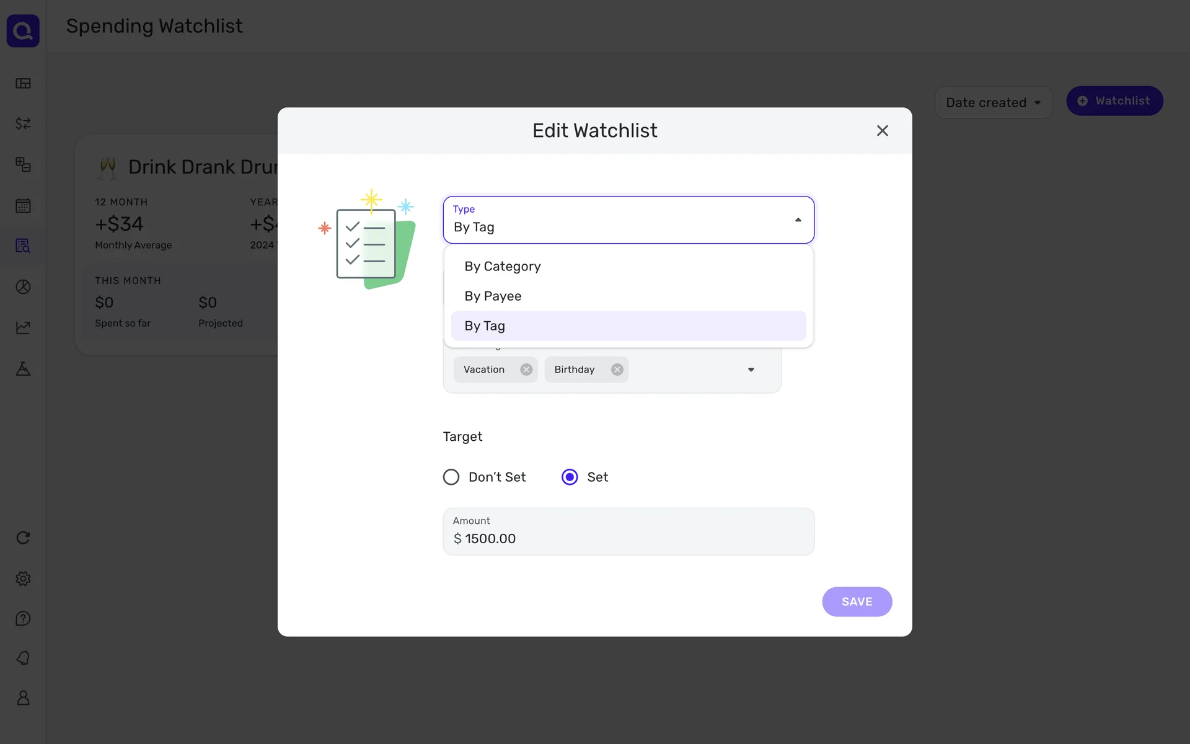Viewport: 1190px width, 744px height.
Task: Close the Edit Watchlist dialog
Action: pos(882,131)
